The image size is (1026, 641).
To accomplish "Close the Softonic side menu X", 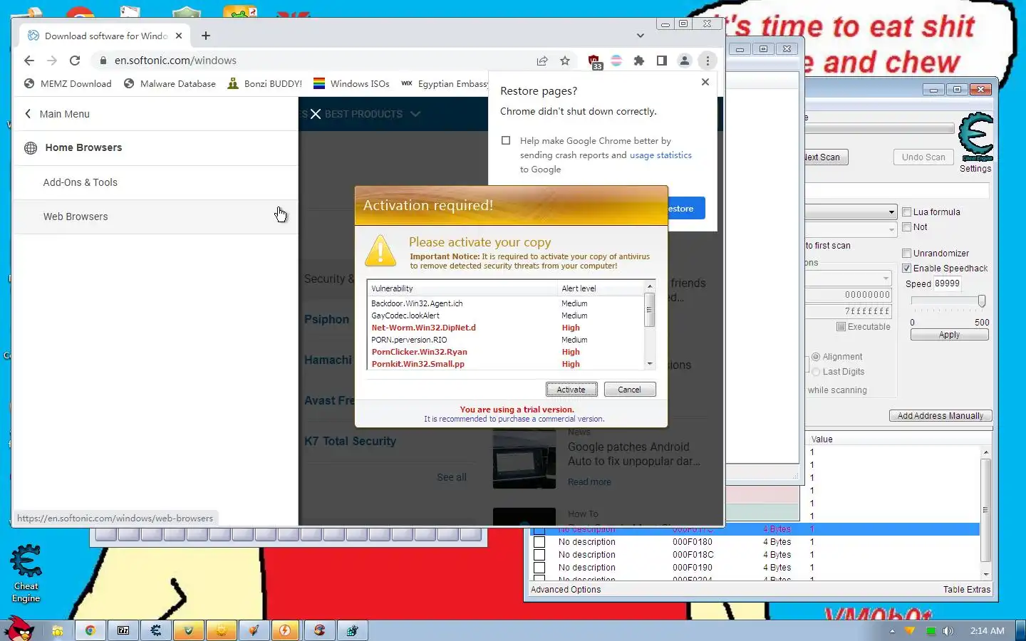I will (x=316, y=114).
